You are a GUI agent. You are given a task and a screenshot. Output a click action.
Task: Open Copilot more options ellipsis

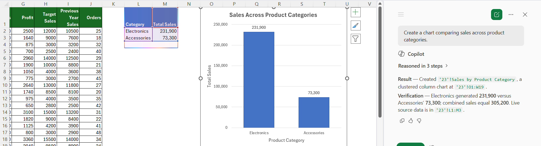pyautogui.click(x=511, y=14)
